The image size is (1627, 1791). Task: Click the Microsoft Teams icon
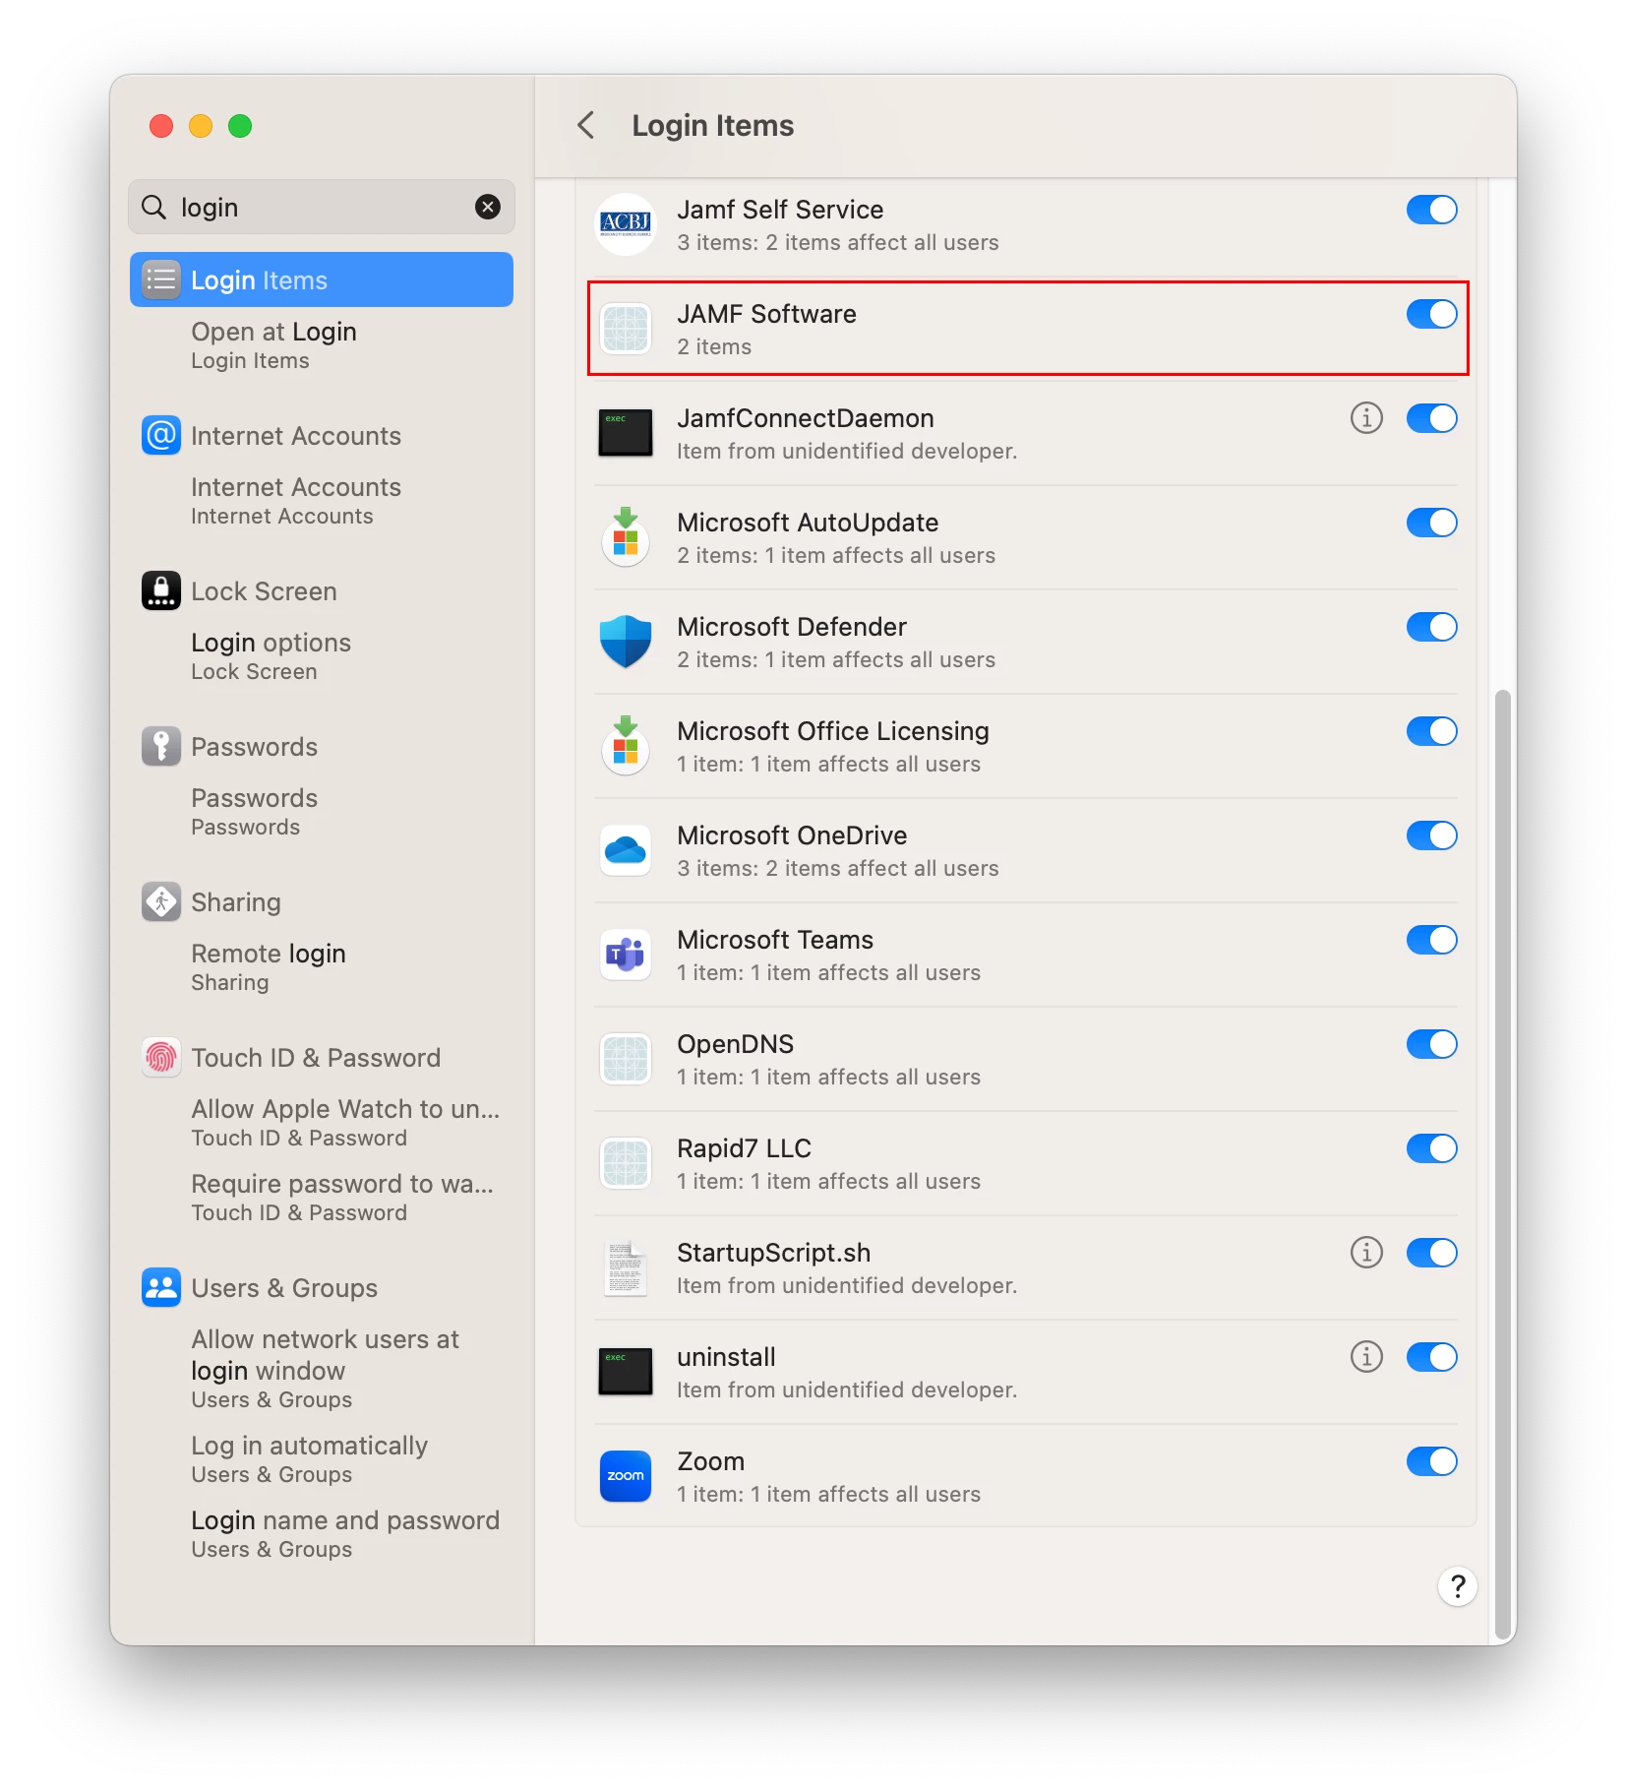626,955
